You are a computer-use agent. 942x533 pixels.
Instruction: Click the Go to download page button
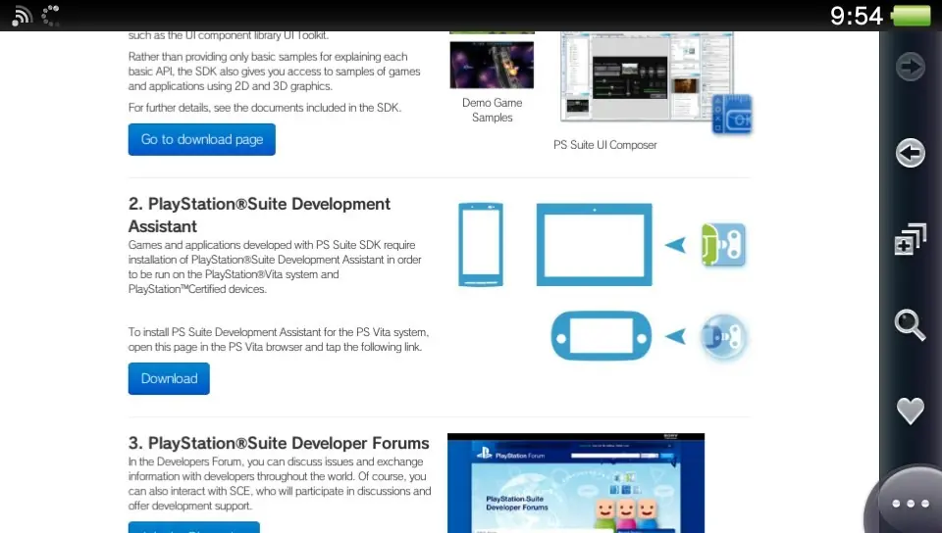pos(202,140)
